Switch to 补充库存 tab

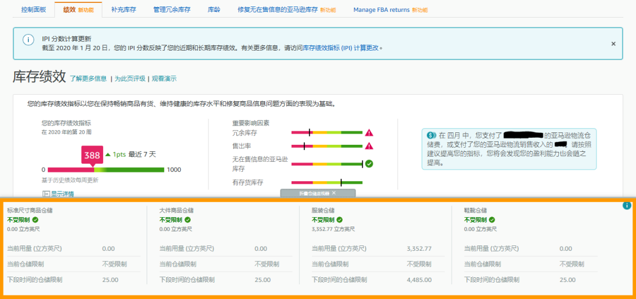pyautogui.click(x=123, y=10)
